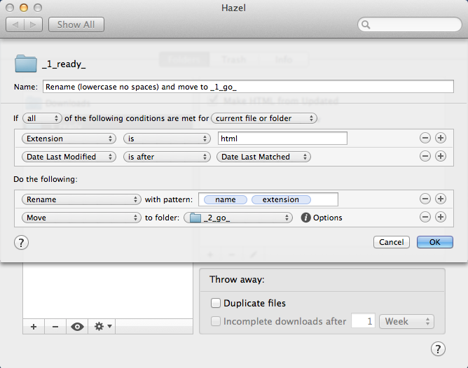468x368 pixels.
Task: Enable Duplicate files checkbox
Action: click(x=216, y=303)
